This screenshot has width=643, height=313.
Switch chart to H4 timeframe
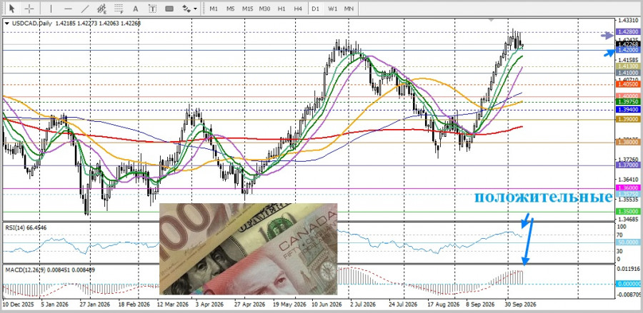298,8
